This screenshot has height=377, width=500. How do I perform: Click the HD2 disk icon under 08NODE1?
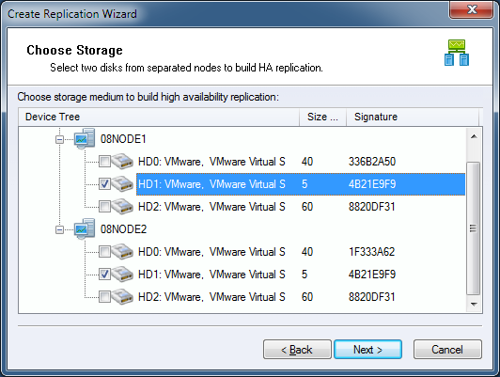[122, 206]
